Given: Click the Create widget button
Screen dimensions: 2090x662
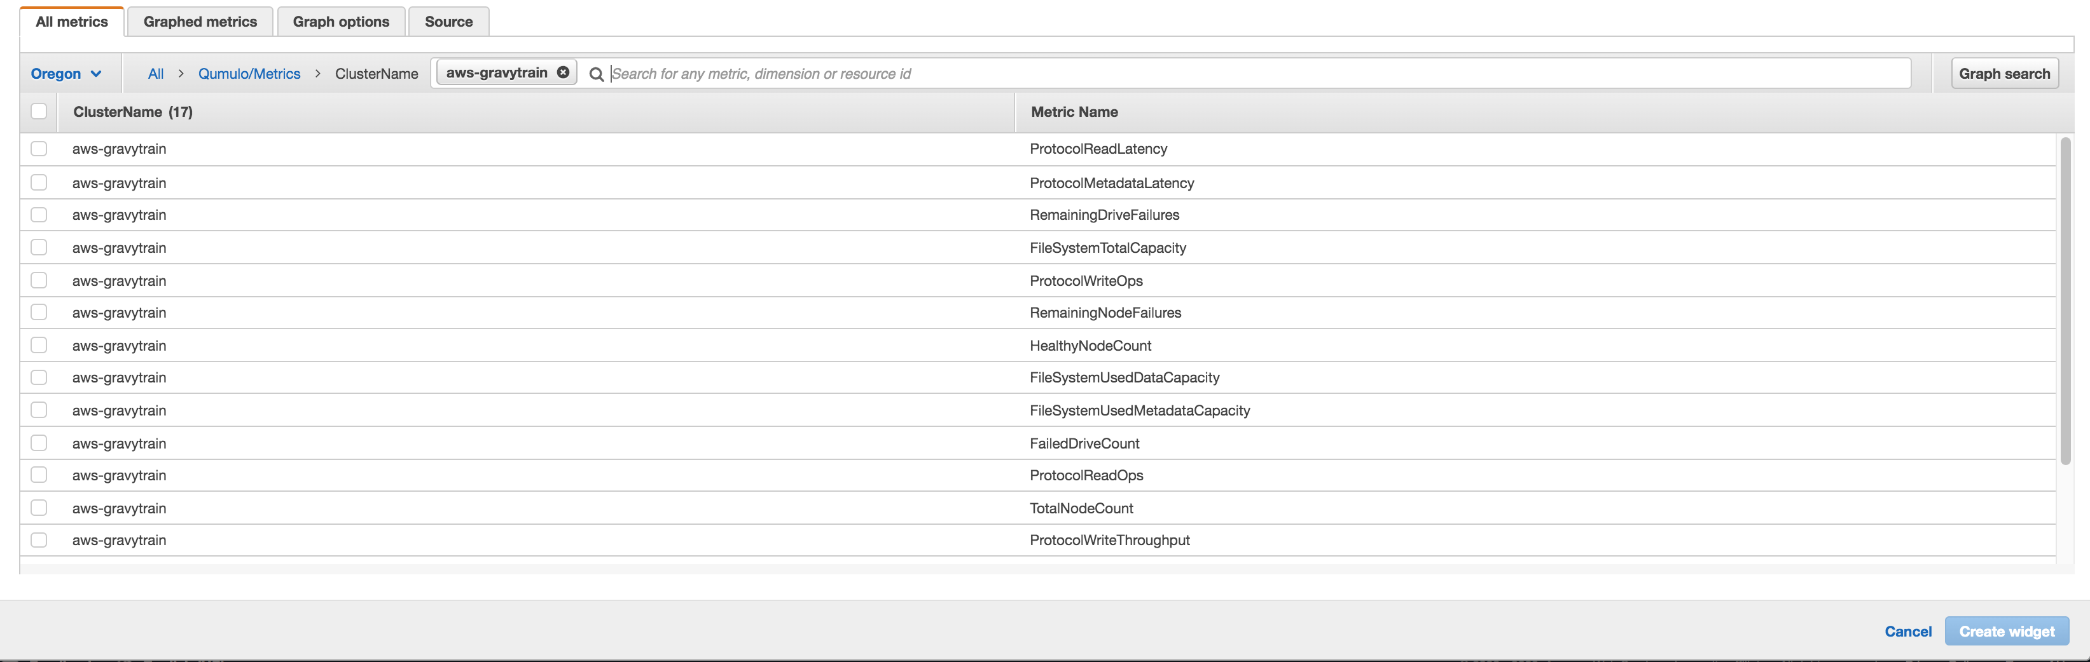Looking at the screenshot, I should tap(2007, 632).
